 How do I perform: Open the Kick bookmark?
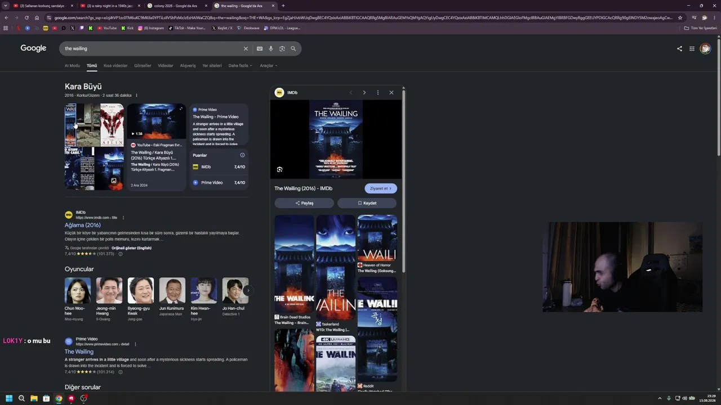pos(127,28)
